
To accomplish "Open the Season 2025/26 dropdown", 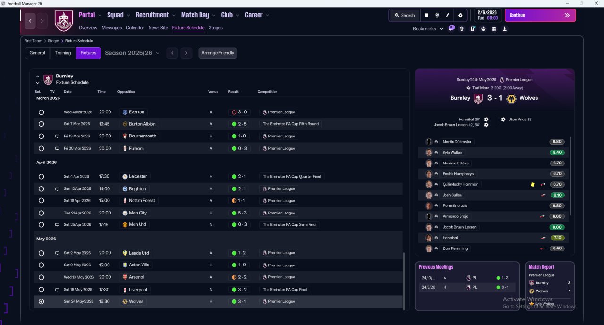I will click(x=132, y=53).
